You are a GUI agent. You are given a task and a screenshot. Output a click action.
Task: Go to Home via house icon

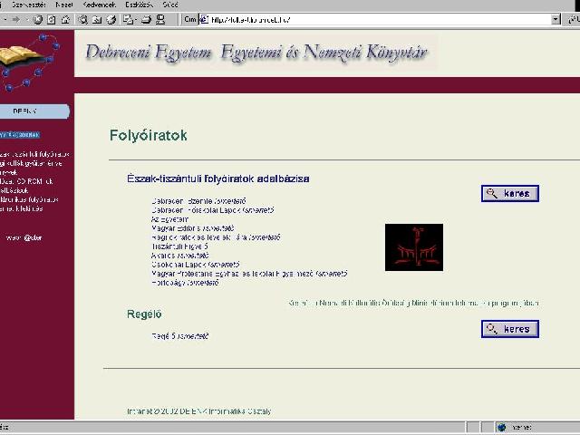pyautogui.click(x=65, y=20)
